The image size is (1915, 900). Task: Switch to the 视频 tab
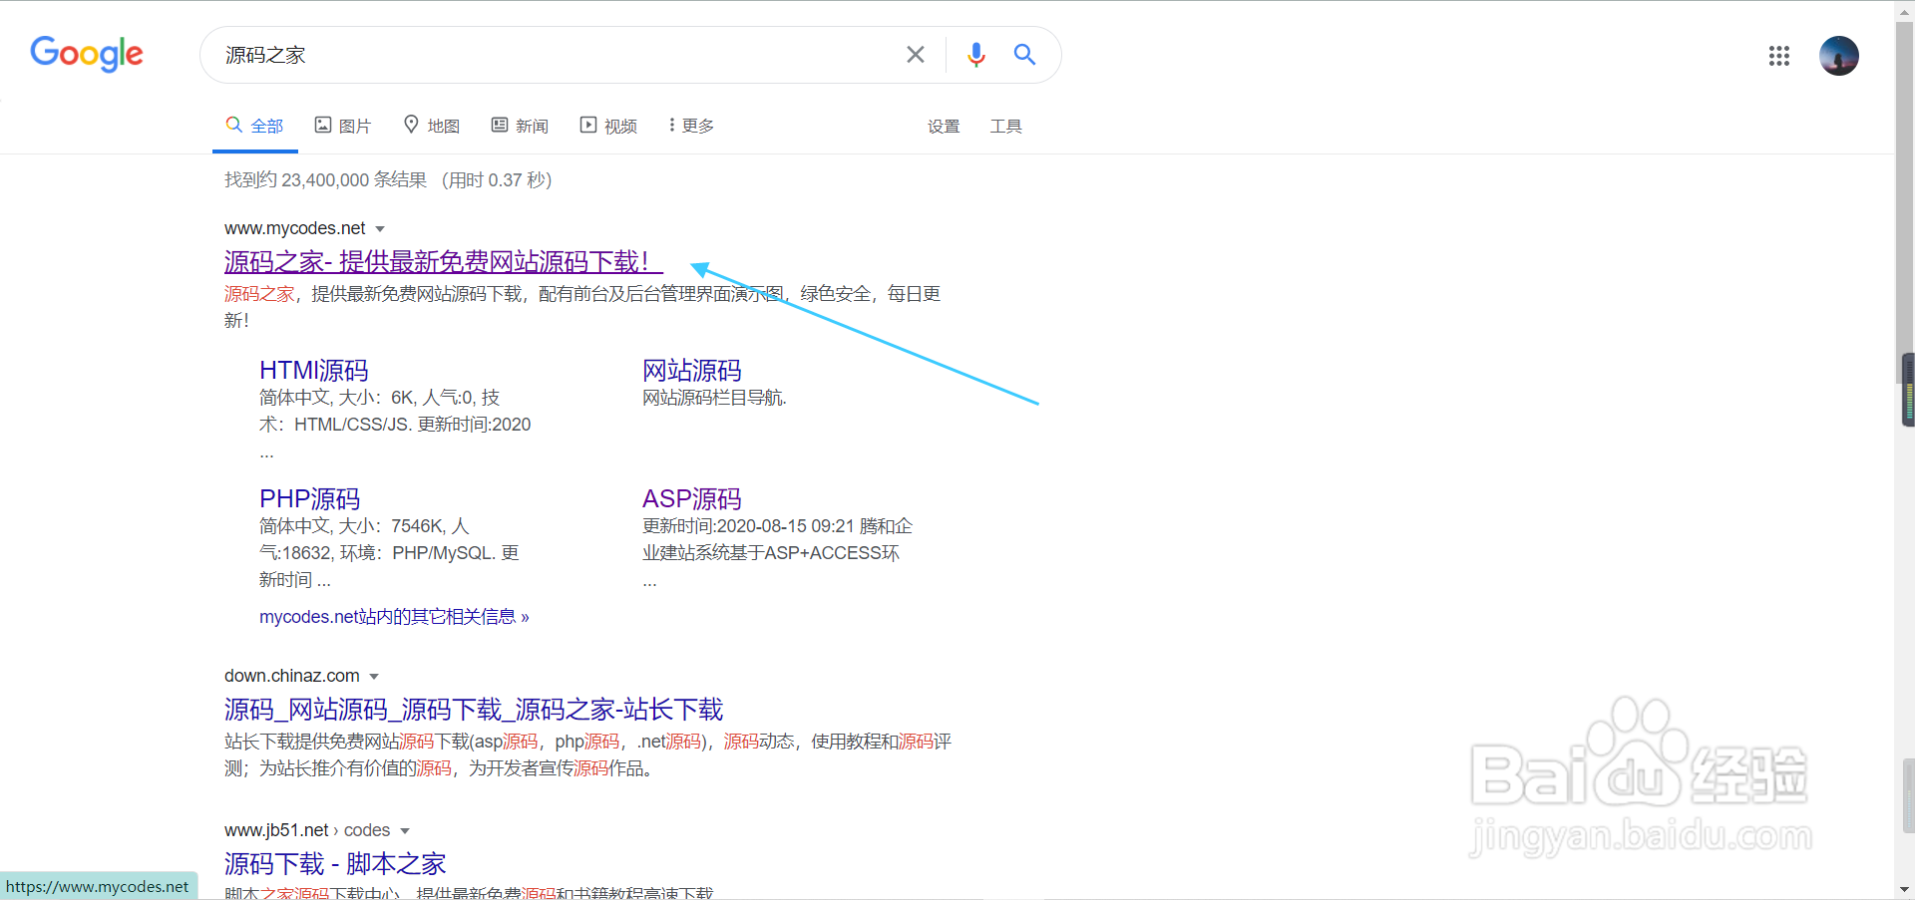coord(608,126)
